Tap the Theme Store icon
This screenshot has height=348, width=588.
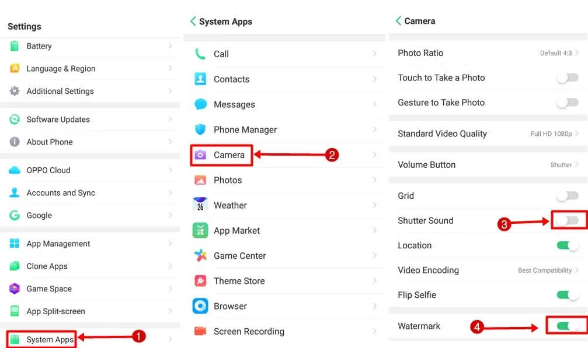200,281
